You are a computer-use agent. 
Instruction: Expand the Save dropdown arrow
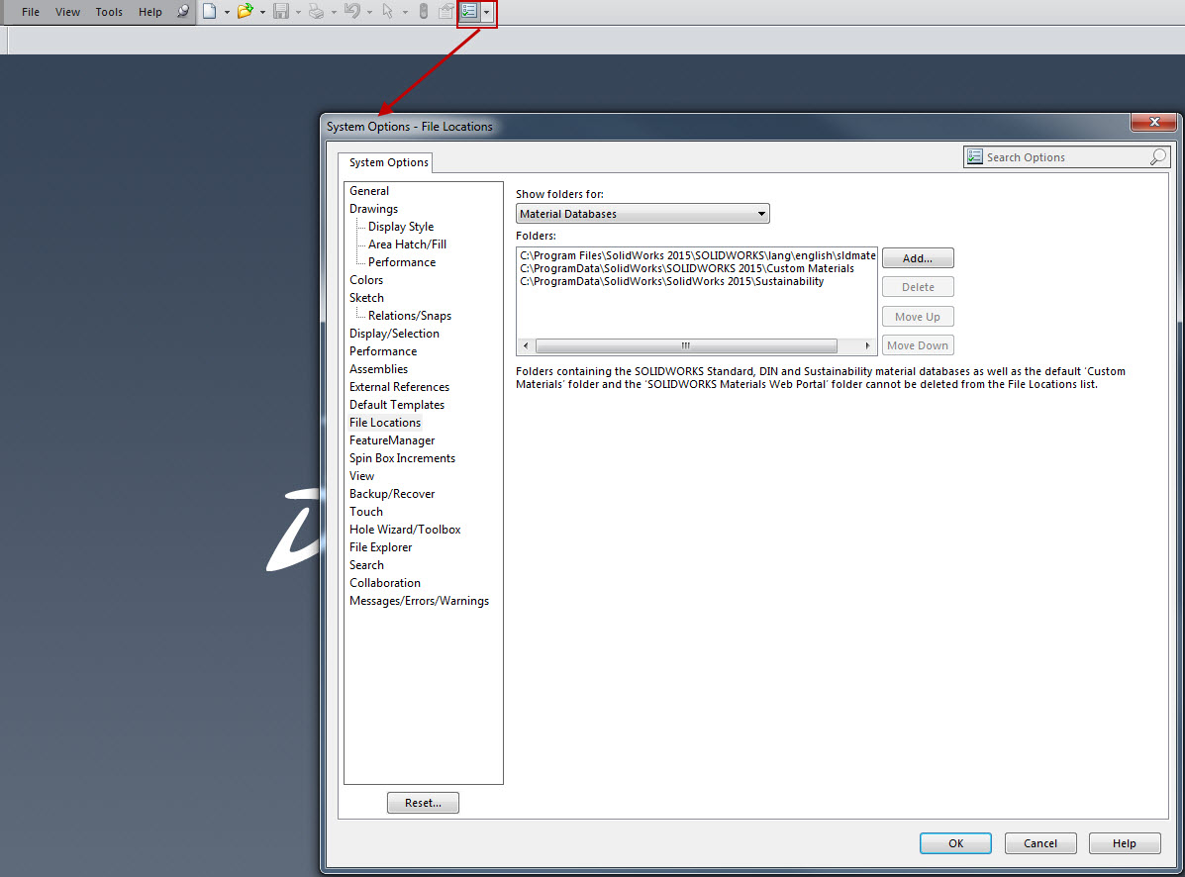coord(298,12)
